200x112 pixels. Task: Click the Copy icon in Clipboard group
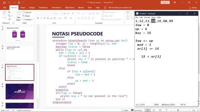(9, 16)
